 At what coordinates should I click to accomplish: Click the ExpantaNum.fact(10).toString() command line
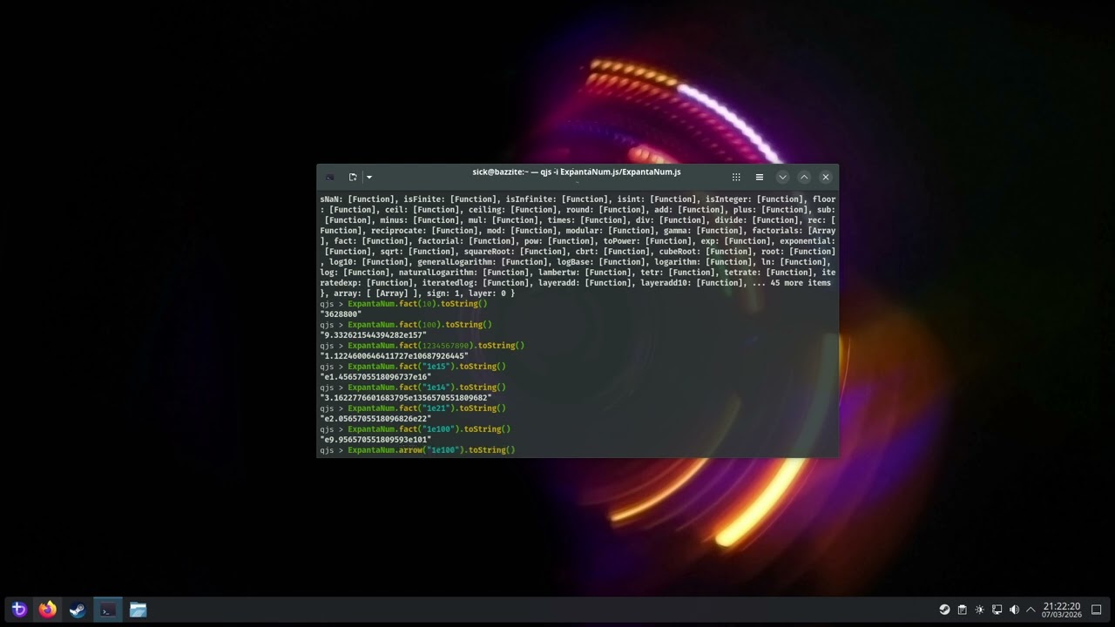[x=403, y=304]
